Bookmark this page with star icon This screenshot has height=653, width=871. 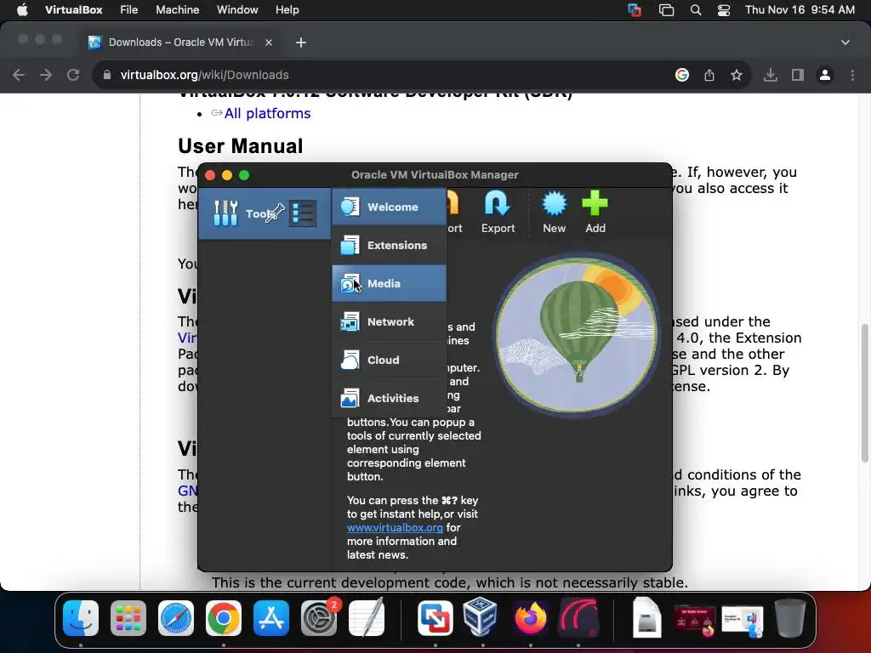pos(737,75)
